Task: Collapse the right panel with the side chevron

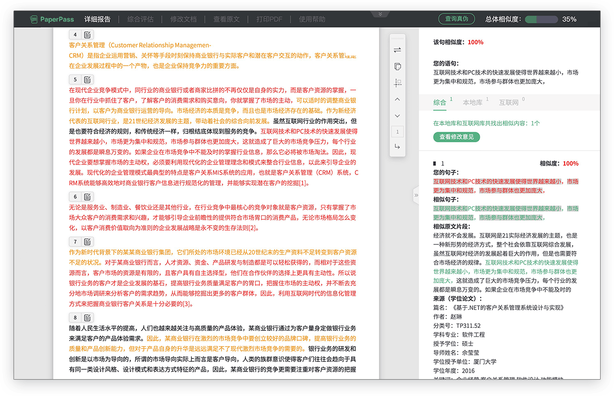Action: [416, 196]
